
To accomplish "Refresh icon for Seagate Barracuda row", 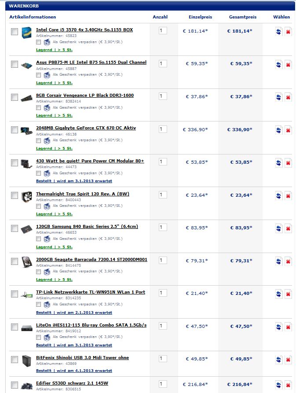I will (278, 261).
